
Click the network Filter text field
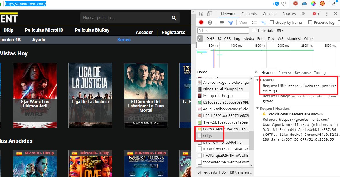click(x=223, y=31)
